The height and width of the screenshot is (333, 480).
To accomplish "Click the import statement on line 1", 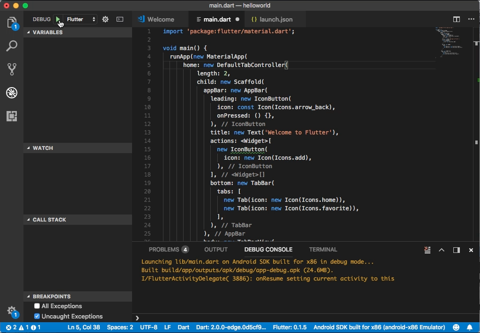I will [229, 31].
